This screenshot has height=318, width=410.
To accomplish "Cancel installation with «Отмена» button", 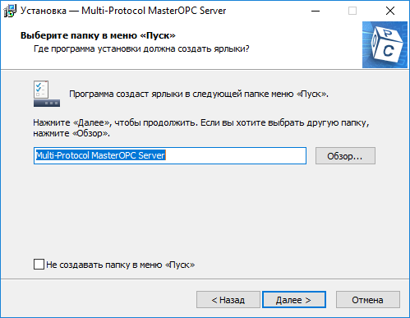I will (x=368, y=300).
